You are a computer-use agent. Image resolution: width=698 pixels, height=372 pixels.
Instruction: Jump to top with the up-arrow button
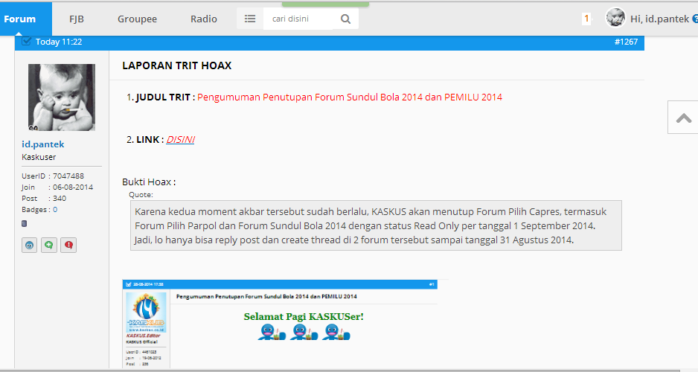[683, 118]
